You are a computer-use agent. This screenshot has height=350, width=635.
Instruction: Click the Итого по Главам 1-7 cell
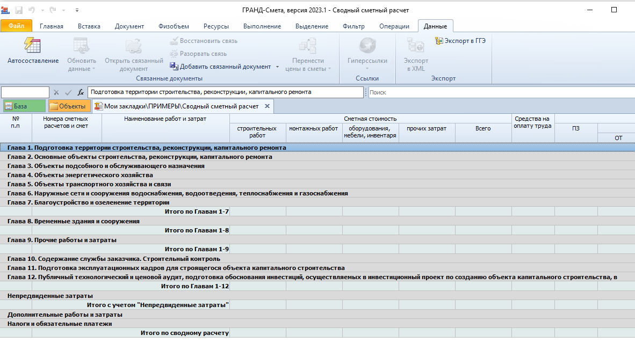[x=131, y=212]
